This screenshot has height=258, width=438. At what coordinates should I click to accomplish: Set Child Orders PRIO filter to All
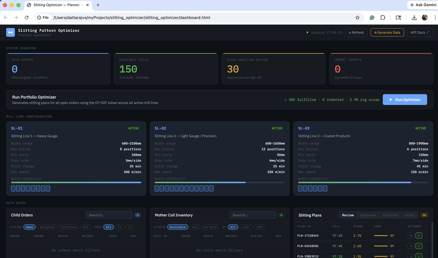(108, 227)
